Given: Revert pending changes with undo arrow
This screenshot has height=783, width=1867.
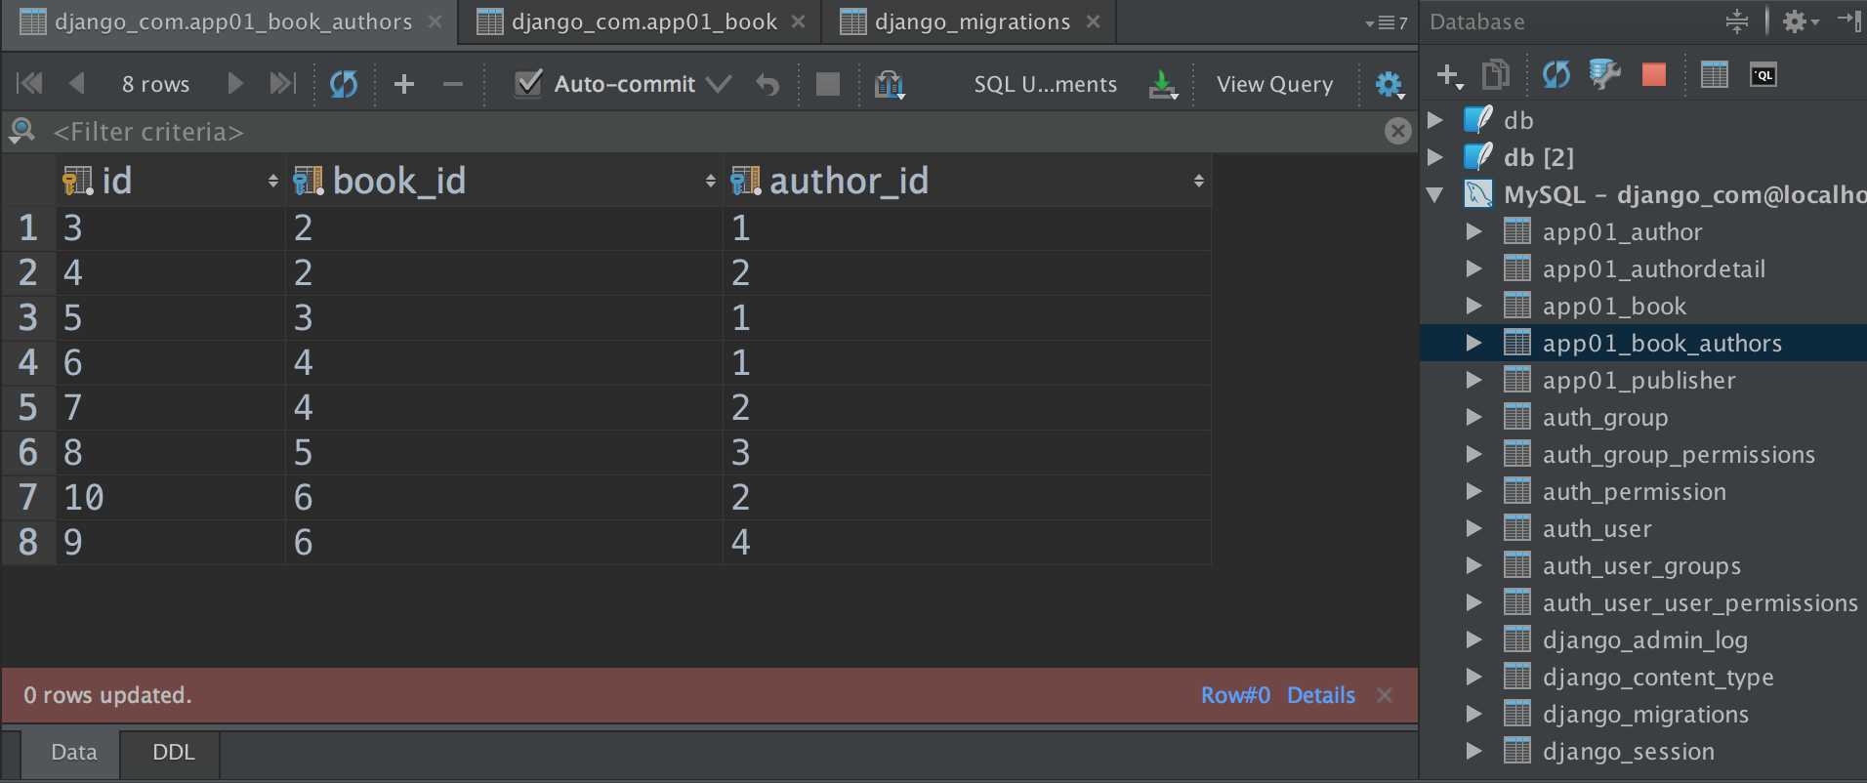Looking at the screenshot, I should 768,84.
